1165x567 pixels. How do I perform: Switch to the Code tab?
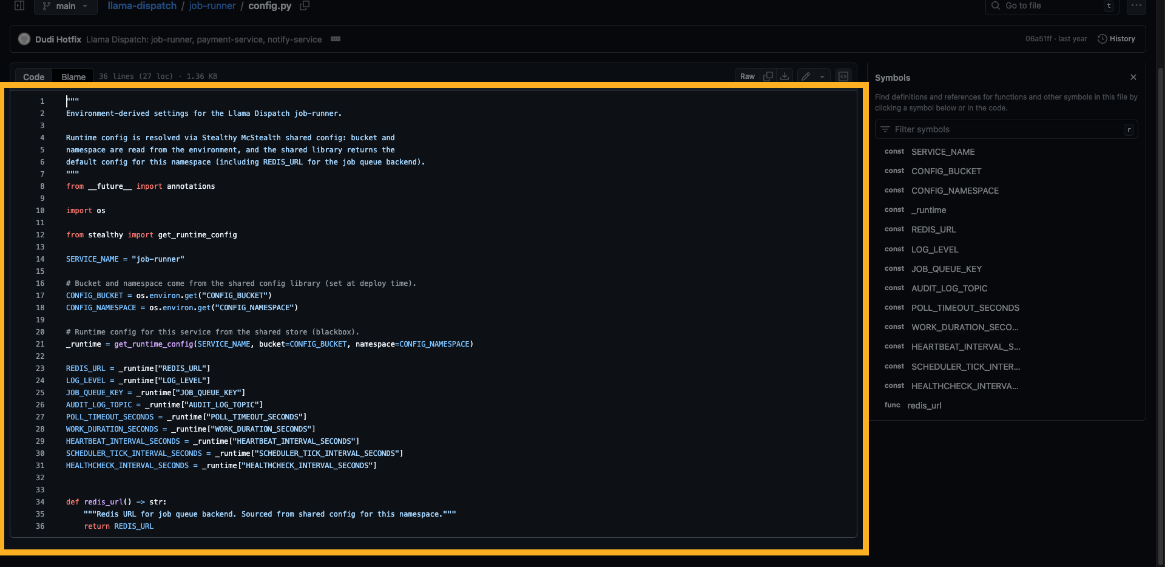point(34,77)
